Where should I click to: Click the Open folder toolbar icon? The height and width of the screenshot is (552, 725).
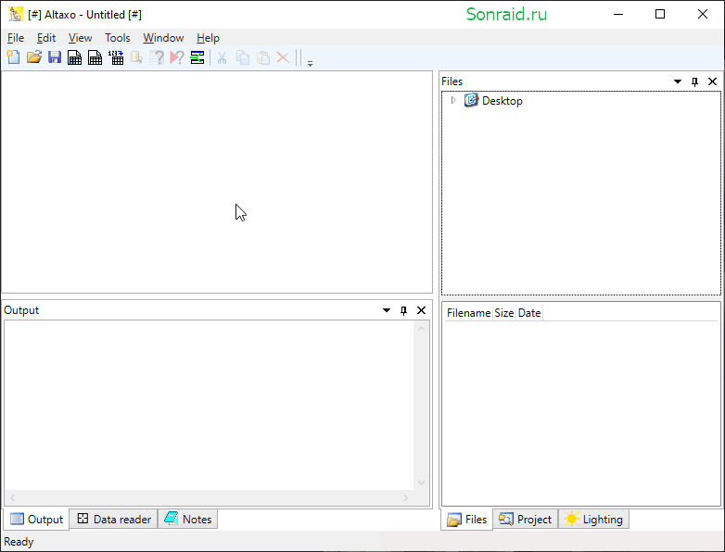(x=33, y=57)
